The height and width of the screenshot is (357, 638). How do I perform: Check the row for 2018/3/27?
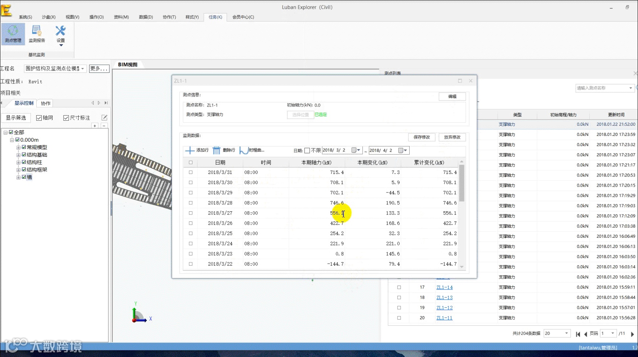tap(191, 213)
